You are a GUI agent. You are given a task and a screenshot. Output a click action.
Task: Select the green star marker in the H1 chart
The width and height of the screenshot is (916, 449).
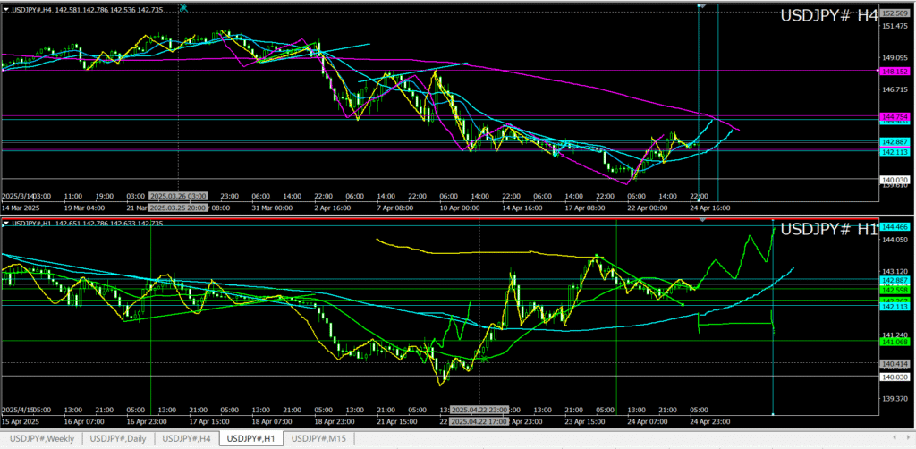484,359
